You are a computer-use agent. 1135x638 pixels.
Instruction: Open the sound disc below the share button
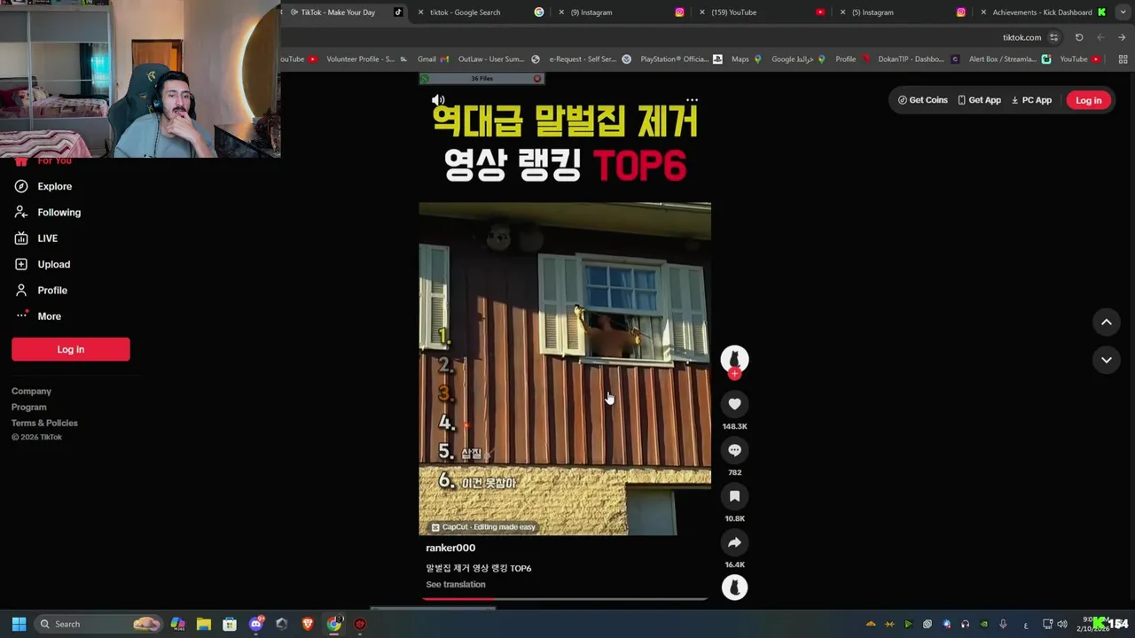pos(734,587)
